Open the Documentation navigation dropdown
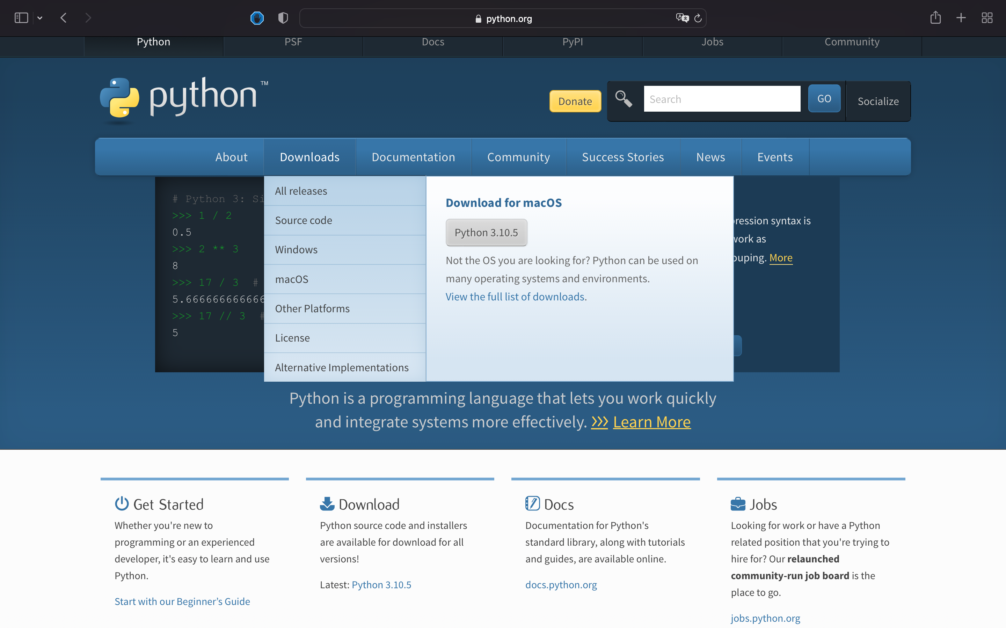Viewport: 1006px width, 628px height. point(413,157)
